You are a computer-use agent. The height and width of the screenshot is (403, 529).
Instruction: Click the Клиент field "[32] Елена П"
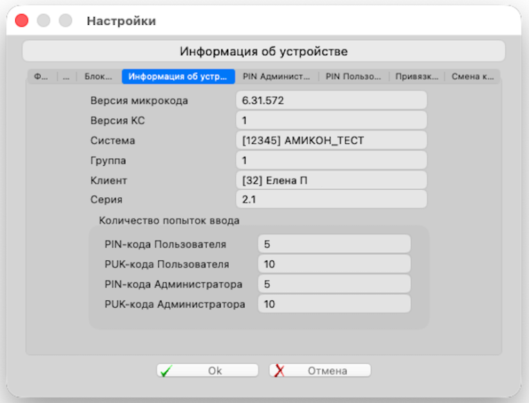(x=331, y=181)
